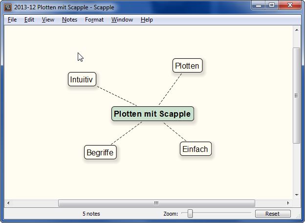
Task: Click the horizontal scrollbar right arrow
Action: click(288, 203)
